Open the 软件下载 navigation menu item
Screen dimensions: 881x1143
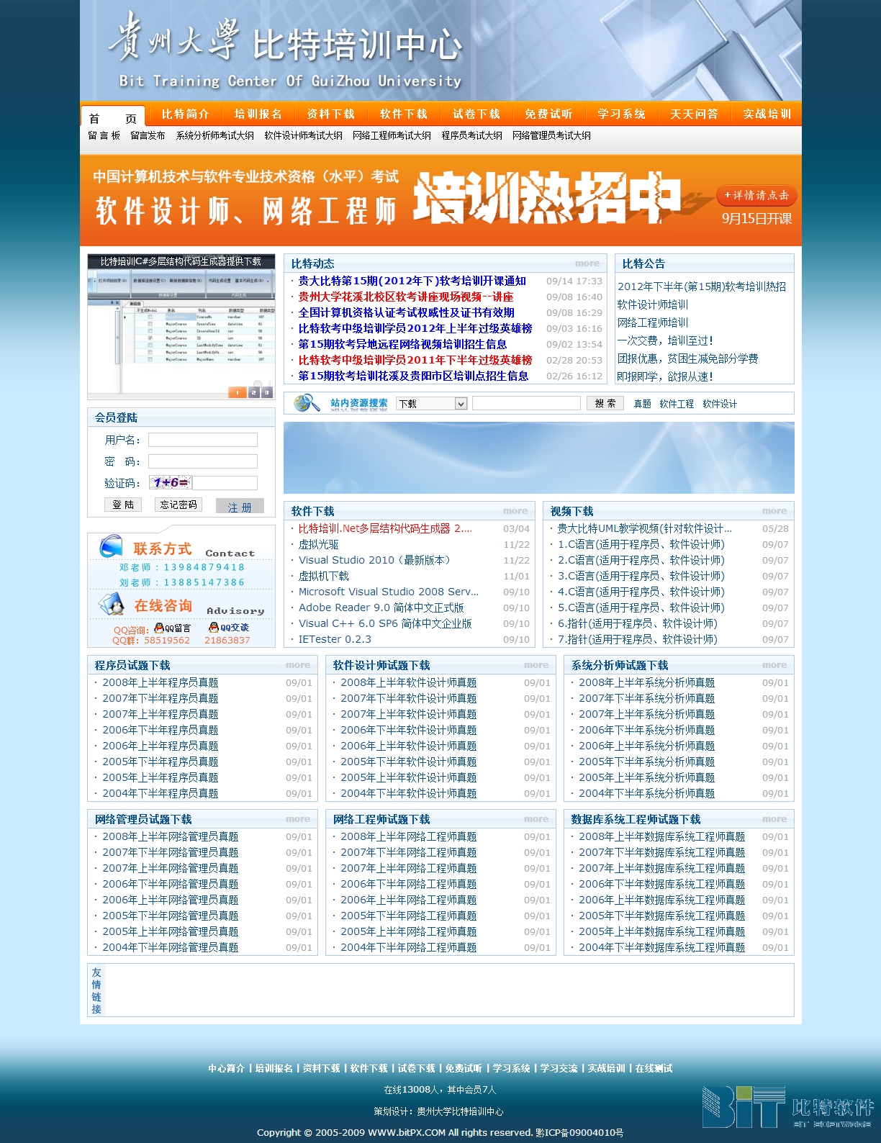403,114
